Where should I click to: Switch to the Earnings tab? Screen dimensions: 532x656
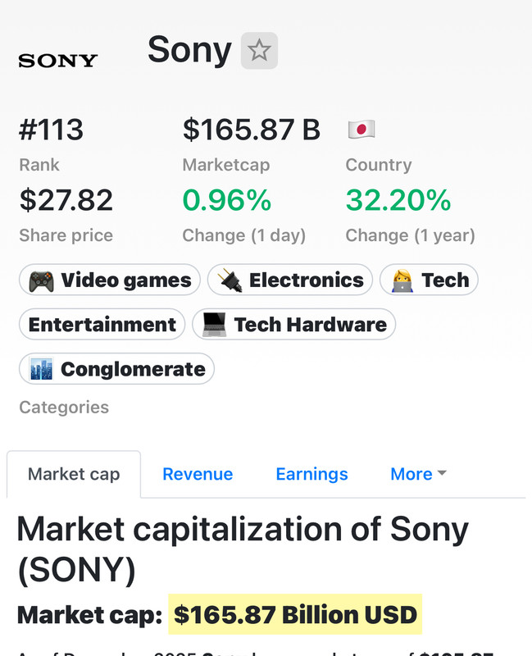click(x=311, y=474)
